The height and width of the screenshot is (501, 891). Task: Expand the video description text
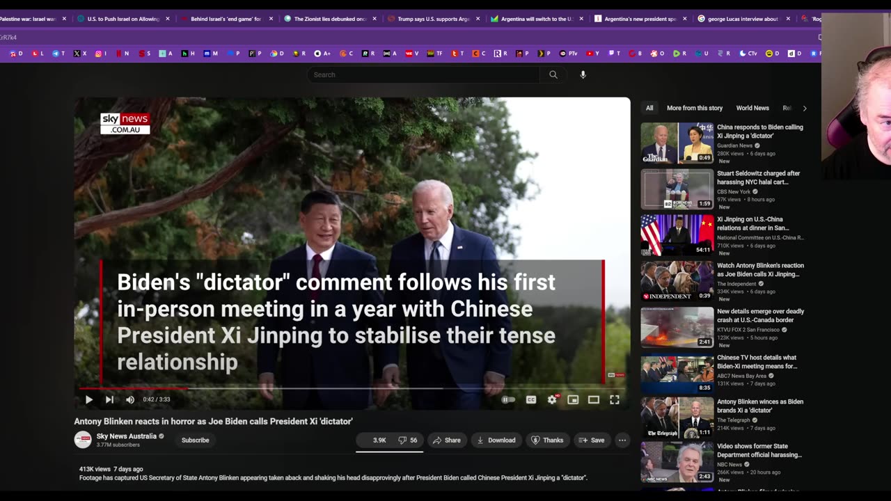click(333, 478)
